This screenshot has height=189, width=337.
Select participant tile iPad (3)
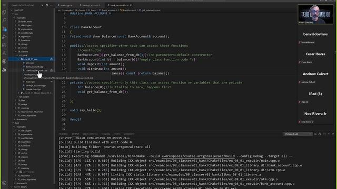coord(315,94)
